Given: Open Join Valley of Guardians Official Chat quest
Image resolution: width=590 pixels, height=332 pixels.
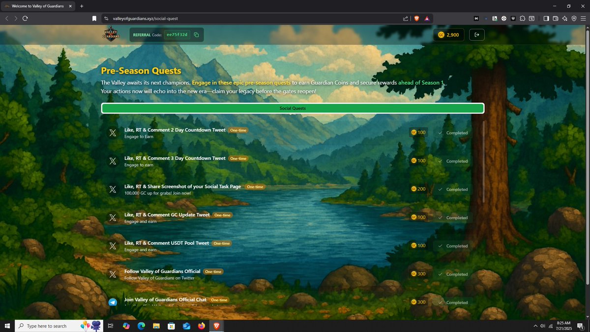Looking at the screenshot, I should click(165, 300).
